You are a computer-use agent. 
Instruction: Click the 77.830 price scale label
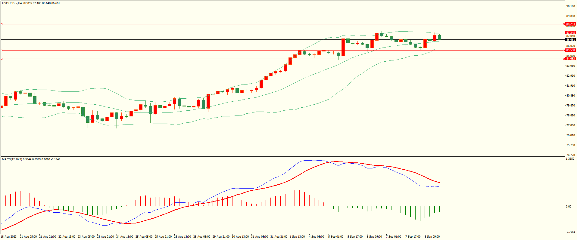571,125
